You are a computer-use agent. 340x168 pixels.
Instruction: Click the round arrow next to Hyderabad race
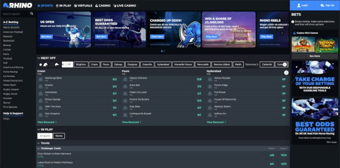[286, 73]
